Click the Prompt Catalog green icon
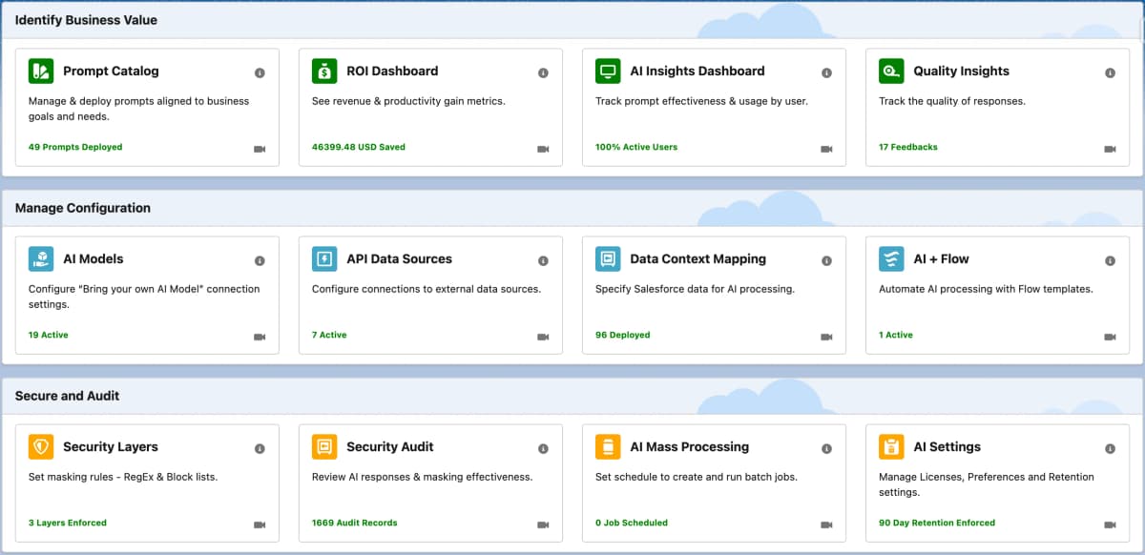Viewport: 1145px width, 555px height. pos(41,72)
